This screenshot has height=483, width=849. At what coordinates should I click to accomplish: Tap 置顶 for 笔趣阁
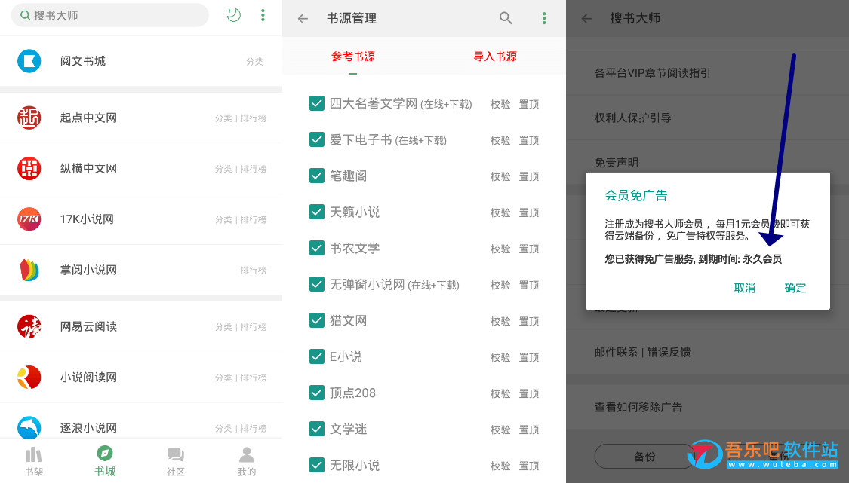coord(529,177)
